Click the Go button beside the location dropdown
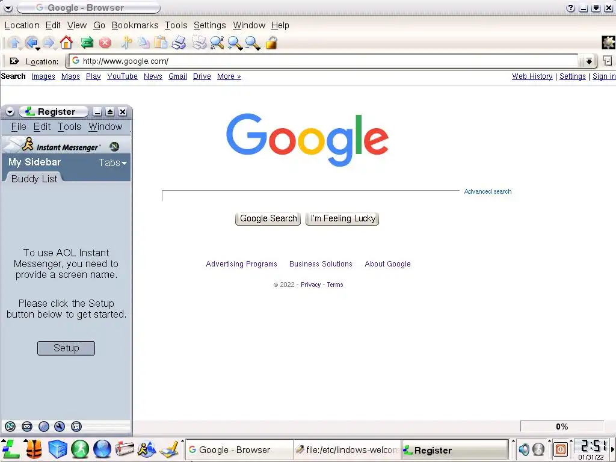The image size is (616, 462). pos(608,61)
